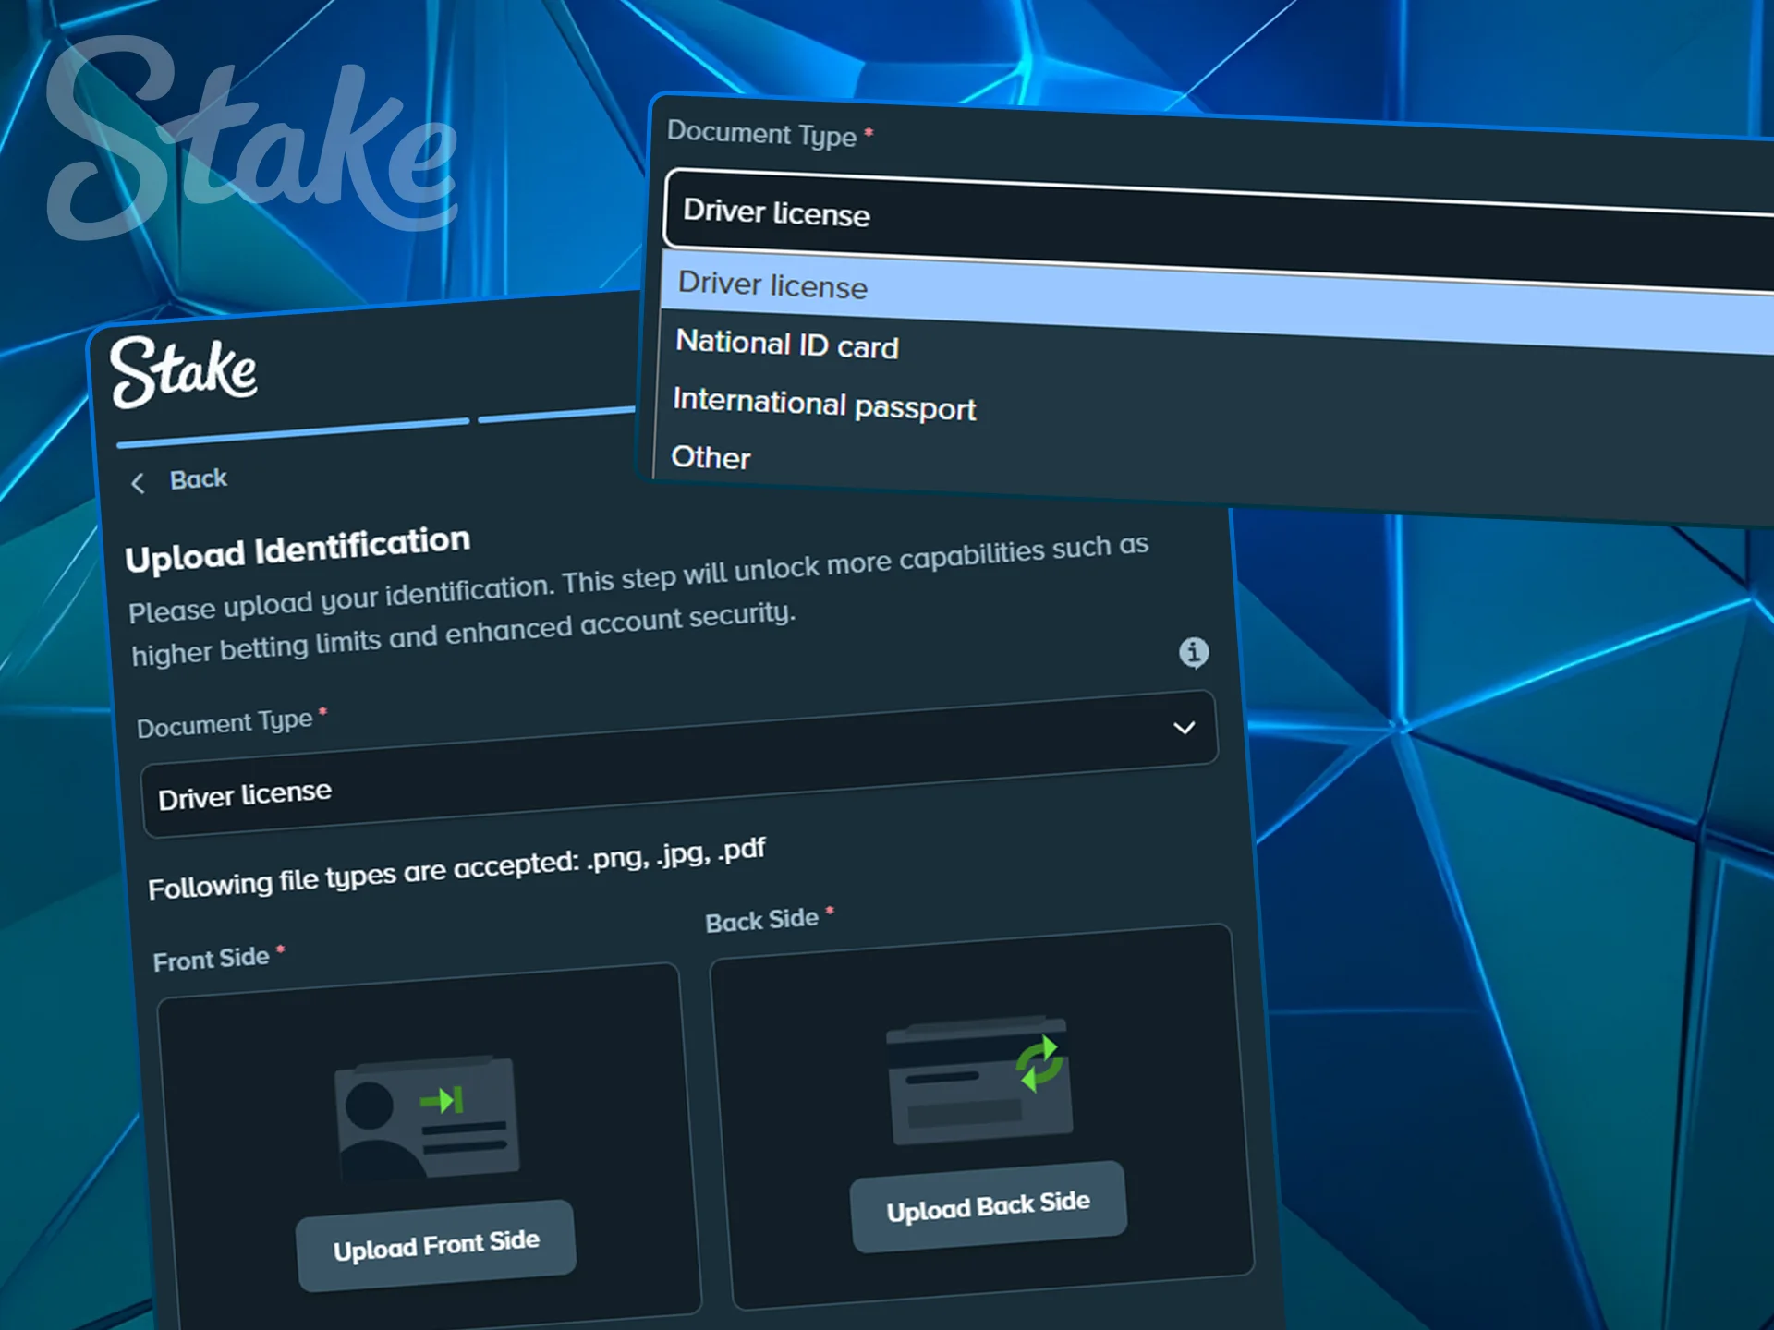
Task: Click the front side ID card illustration
Action: click(427, 1118)
